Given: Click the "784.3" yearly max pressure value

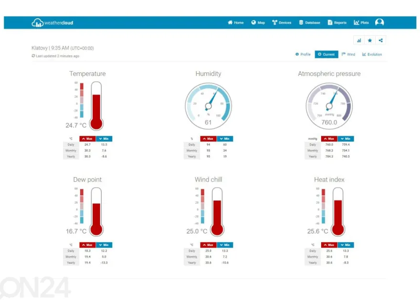Looking at the screenshot, I should (x=329, y=156).
